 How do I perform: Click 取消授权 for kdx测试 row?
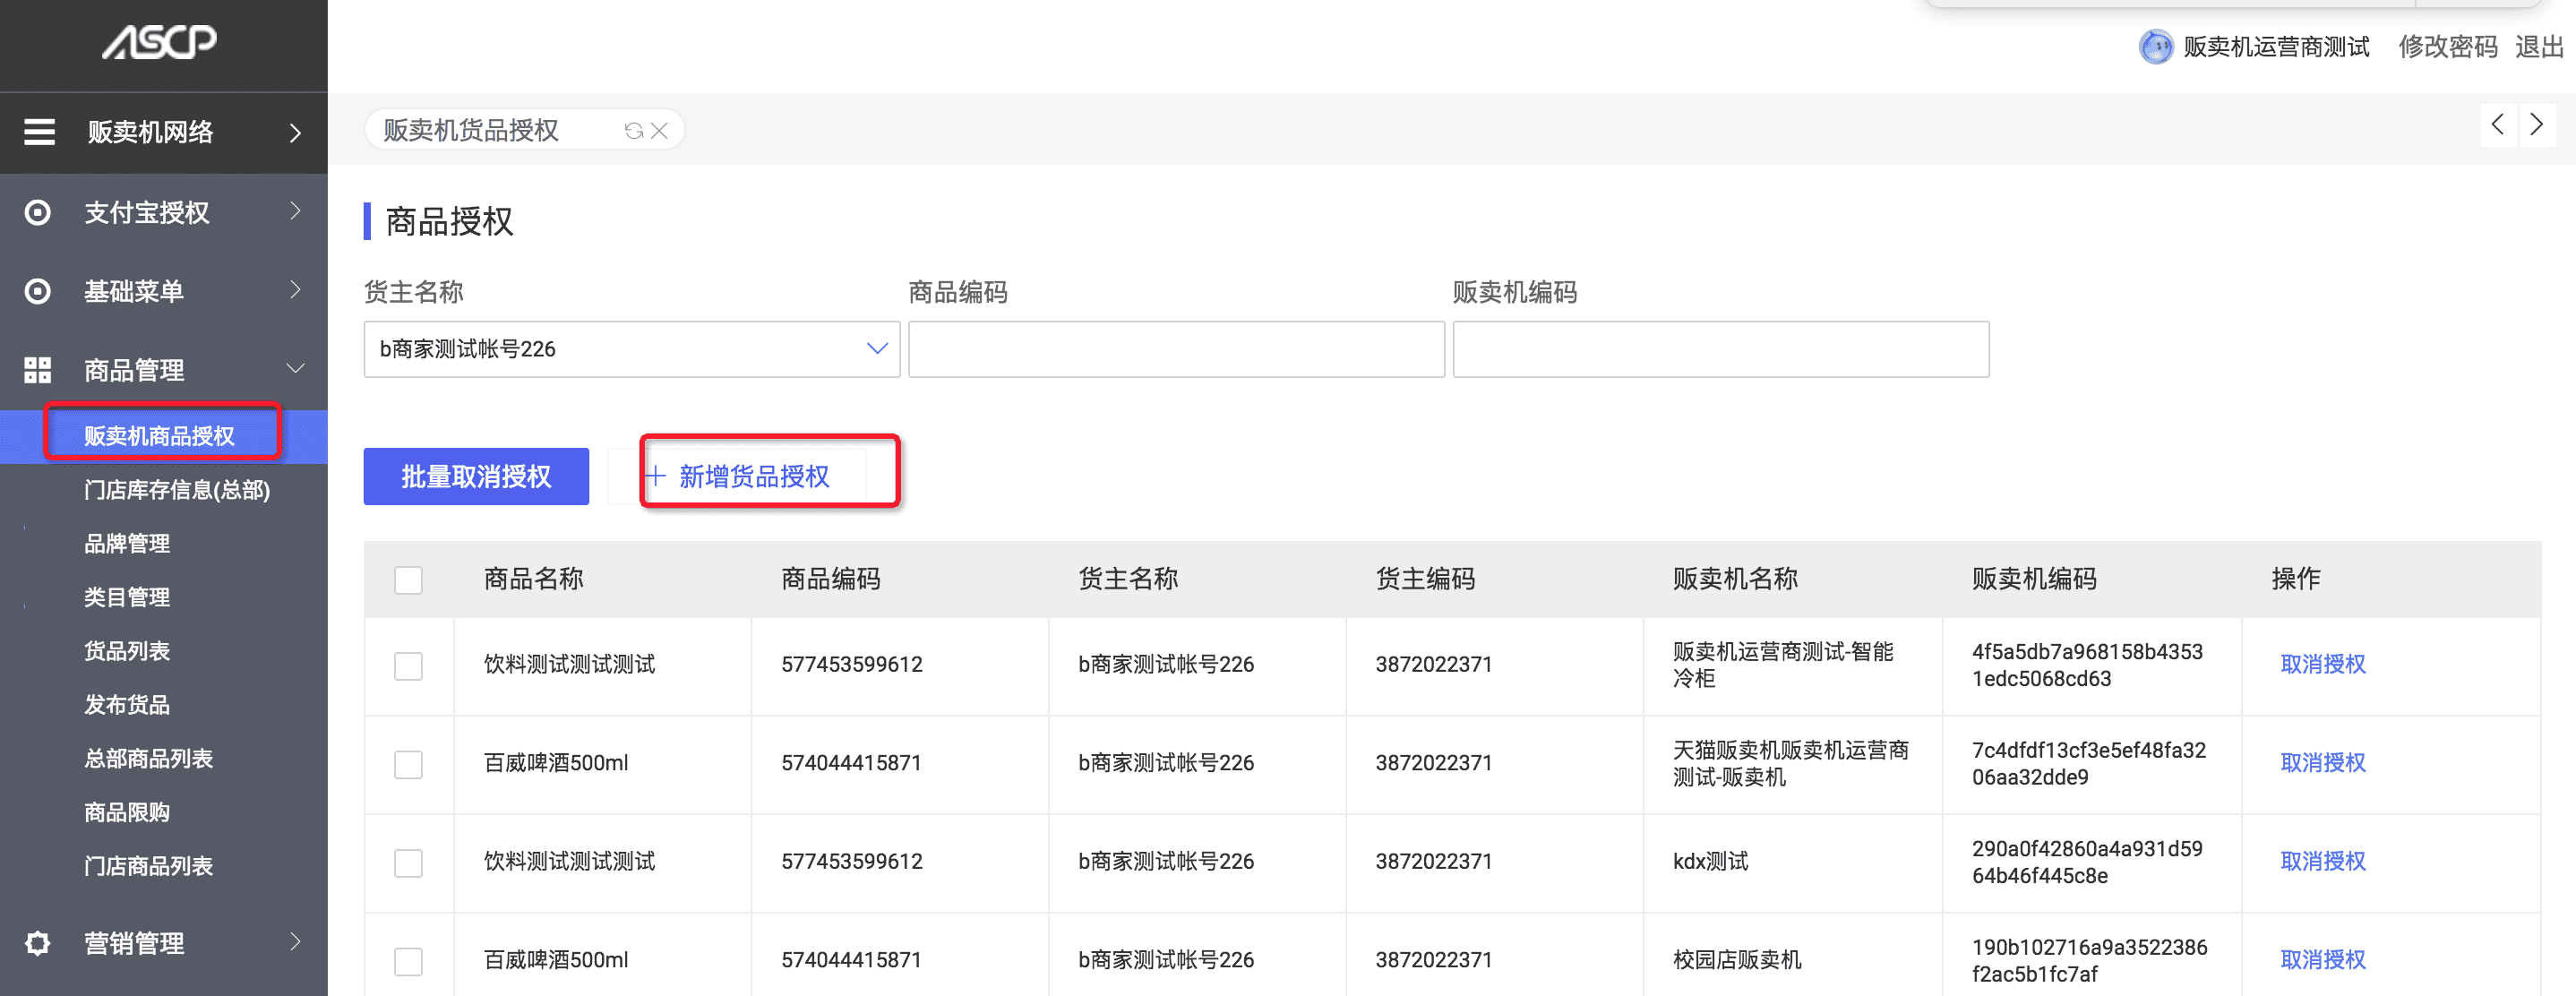click(2323, 862)
